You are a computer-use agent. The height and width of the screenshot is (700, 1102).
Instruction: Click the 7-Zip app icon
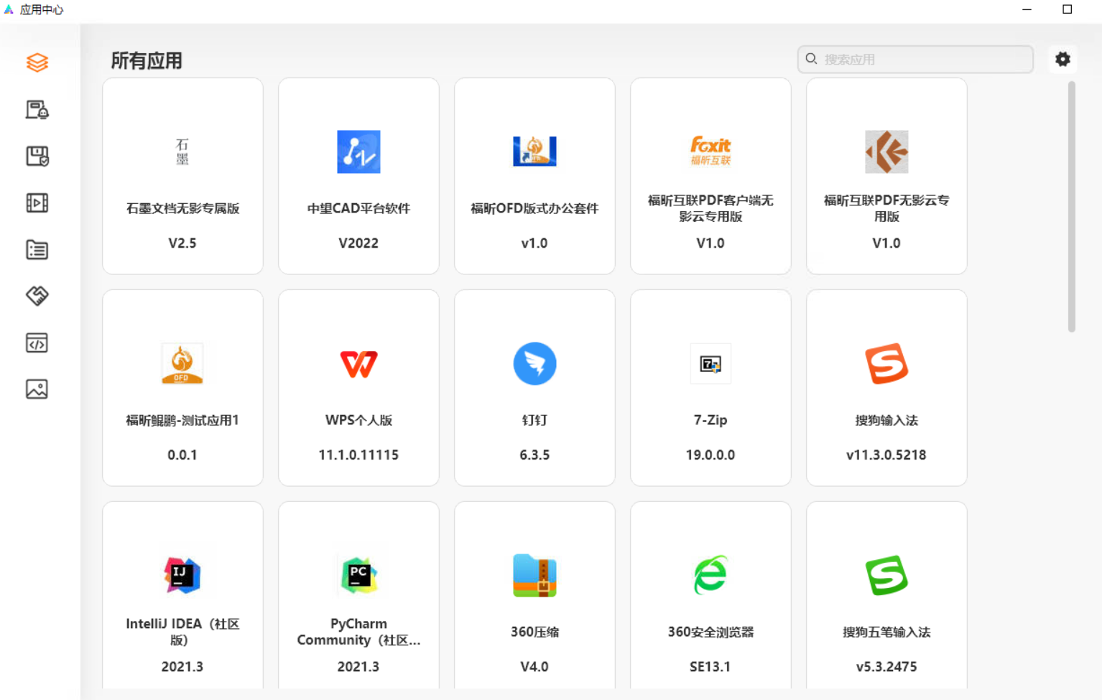click(710, 364)
